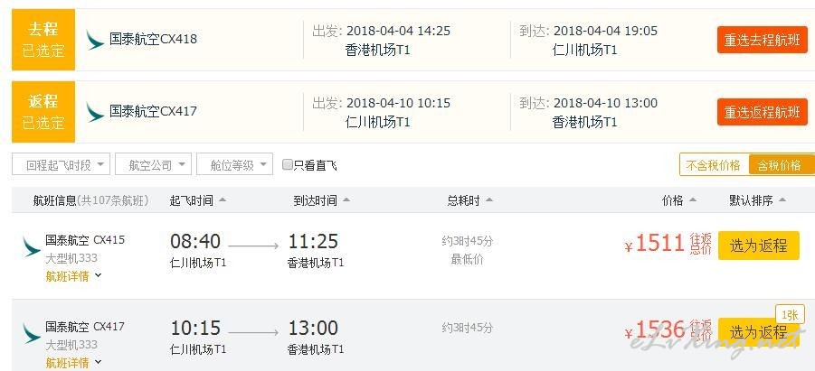The width and height of the screenshot is (815, 371).
Task: Click 重选去程航班 button
Action: [763, 40]
